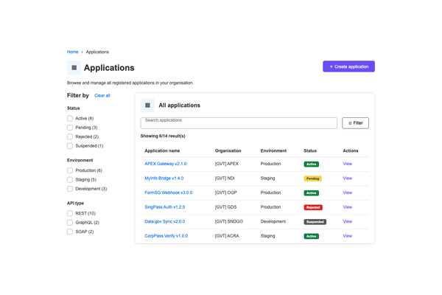Click the Create application button
The width and height of the screenshot is (442, 295).
pyautogui.click(x=348, y=66)
